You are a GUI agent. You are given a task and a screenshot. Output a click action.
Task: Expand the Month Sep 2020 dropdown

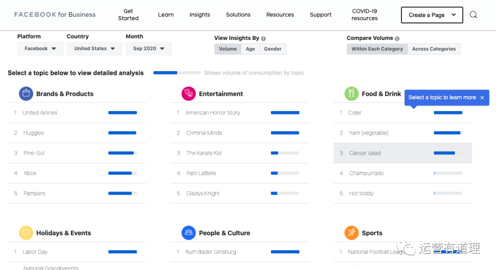[x=149, y=49]
